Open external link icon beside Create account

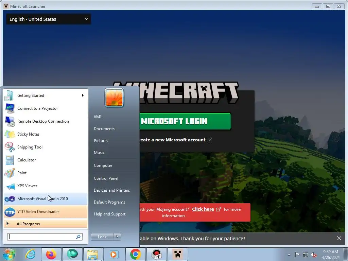(210, 140)
